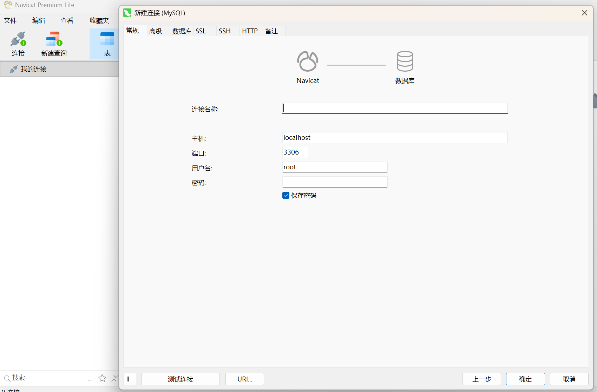The width and height of the screenshot is (597, 392).
Task: Switch to the 数据库 tab
Action: point(182,31)
